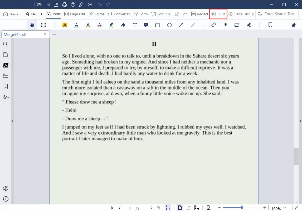
Task: Go to Home tab
Action: pyautogui.click(x=11, y=14)
